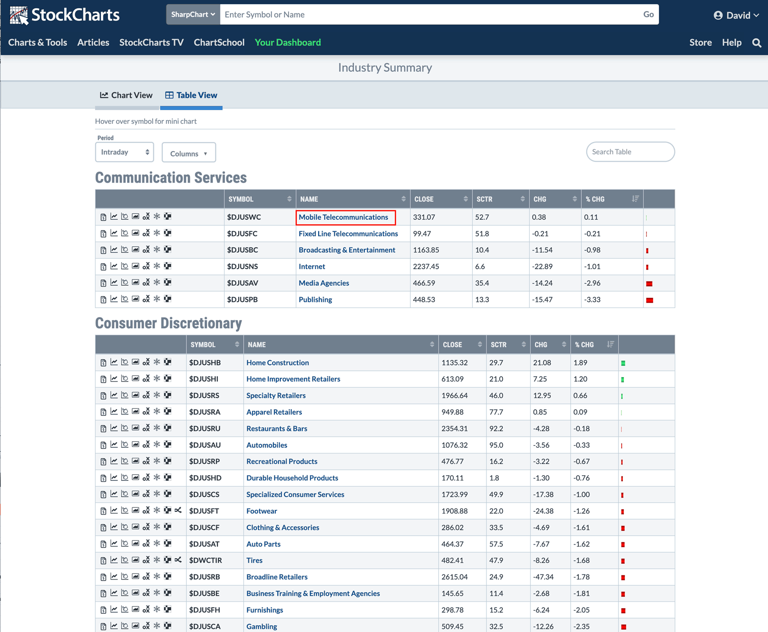
Task: Open the SharpChart type dropdown in search bar
Action: tap(193, 15)
